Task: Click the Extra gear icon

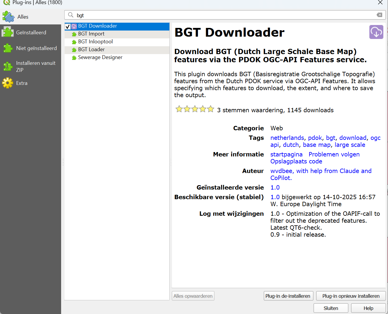Action: click(8, 83)
